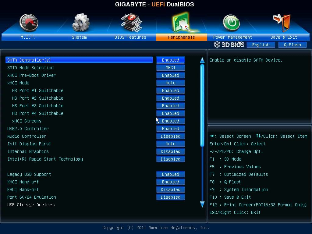The height and width of the screenshot is (234, 312).
Task: Change XHCI Pre-Boot Driver setting value
Action: point(171,75)
